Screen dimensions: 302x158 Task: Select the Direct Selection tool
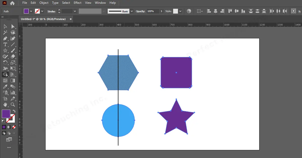pos(13,27)
